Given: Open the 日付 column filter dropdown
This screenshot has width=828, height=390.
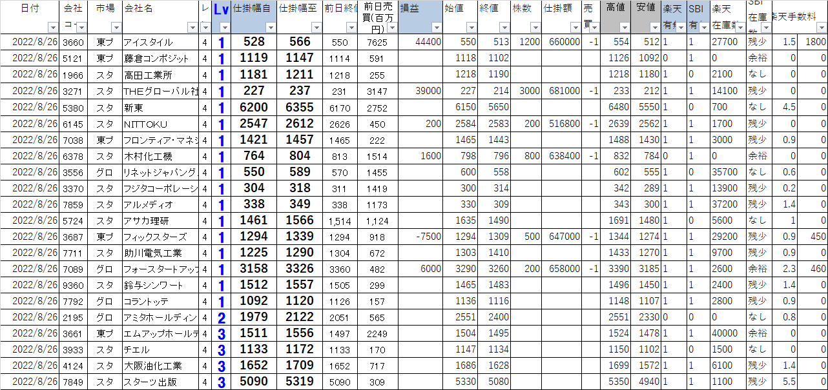Looking at the screenshot, I should point(53,28).
